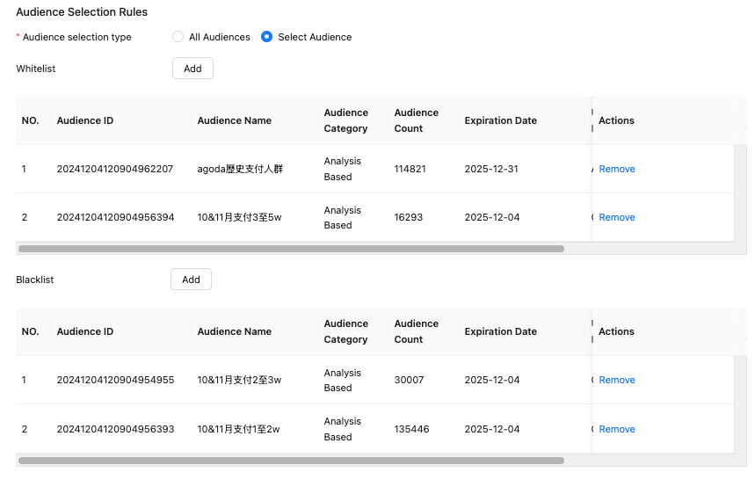Click Audience Count header in blacklist table
Image resolution: width=755 pixels, height=487 pixels.
coord(416,331)
